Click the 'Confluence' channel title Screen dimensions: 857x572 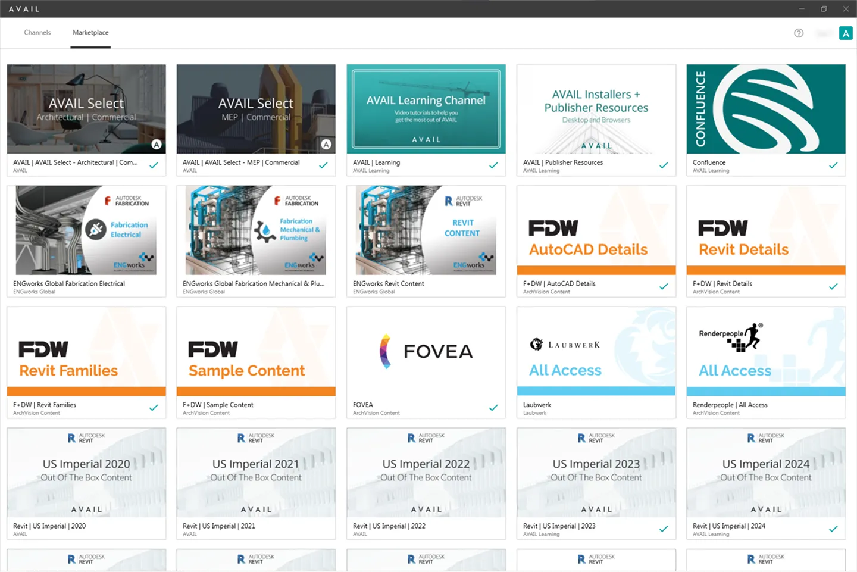click(x=709, y=162)
